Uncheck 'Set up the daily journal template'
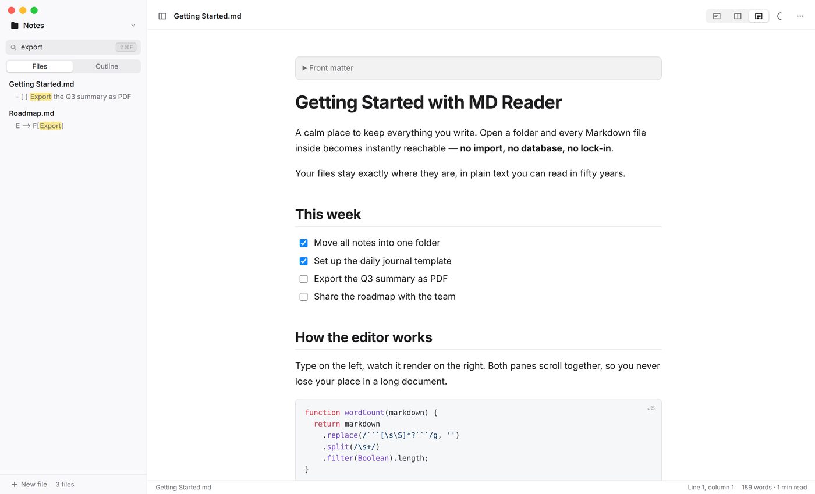Image resolution: width=815 pixels, height=494 pixels. coord(303,261)
